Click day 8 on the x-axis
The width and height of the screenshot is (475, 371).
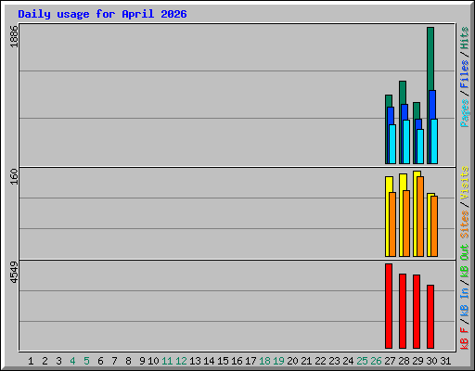click(x=128, y=361)
